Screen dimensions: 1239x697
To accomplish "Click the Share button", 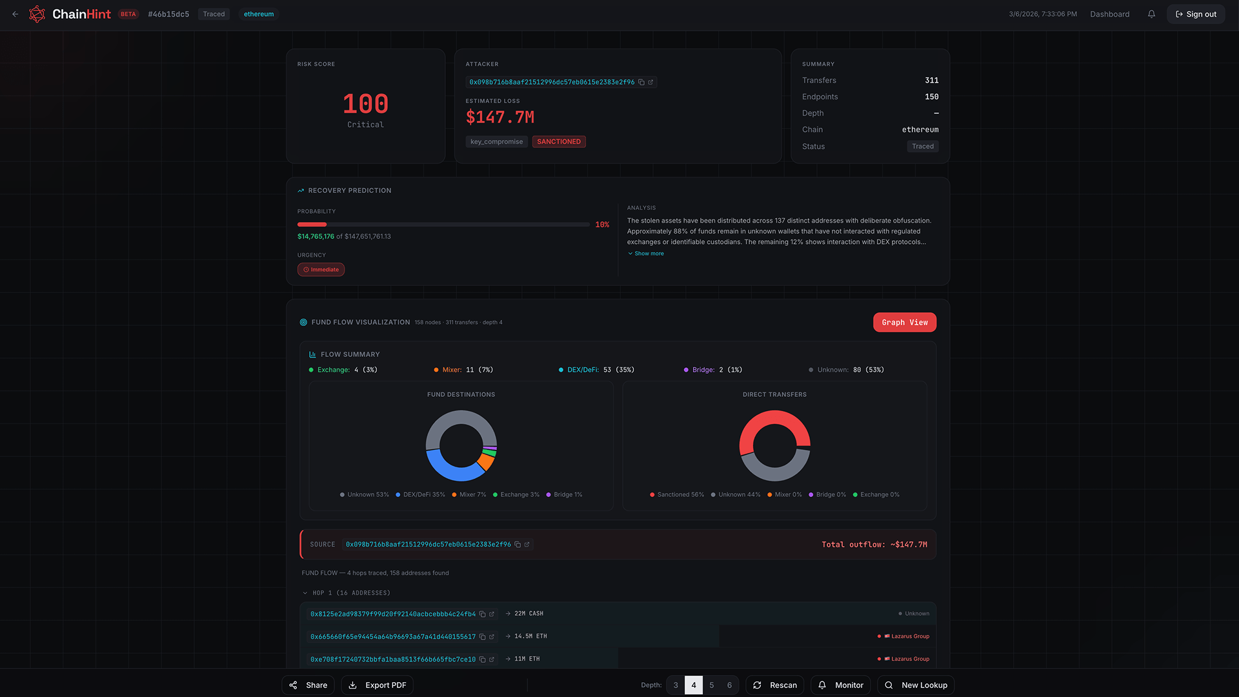I will 308,685.
